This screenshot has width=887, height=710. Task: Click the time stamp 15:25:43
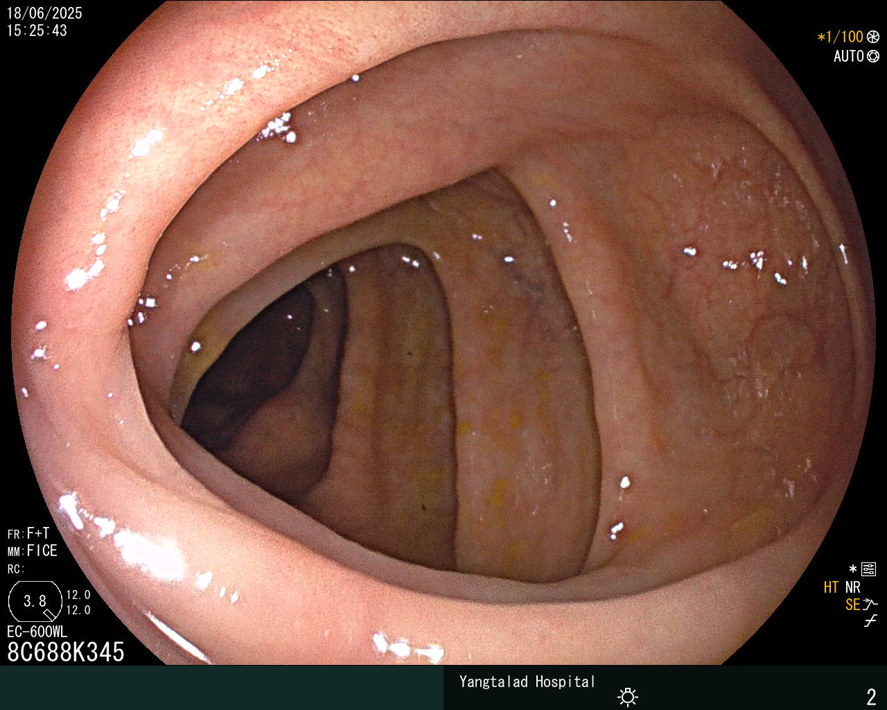(37, 31)
